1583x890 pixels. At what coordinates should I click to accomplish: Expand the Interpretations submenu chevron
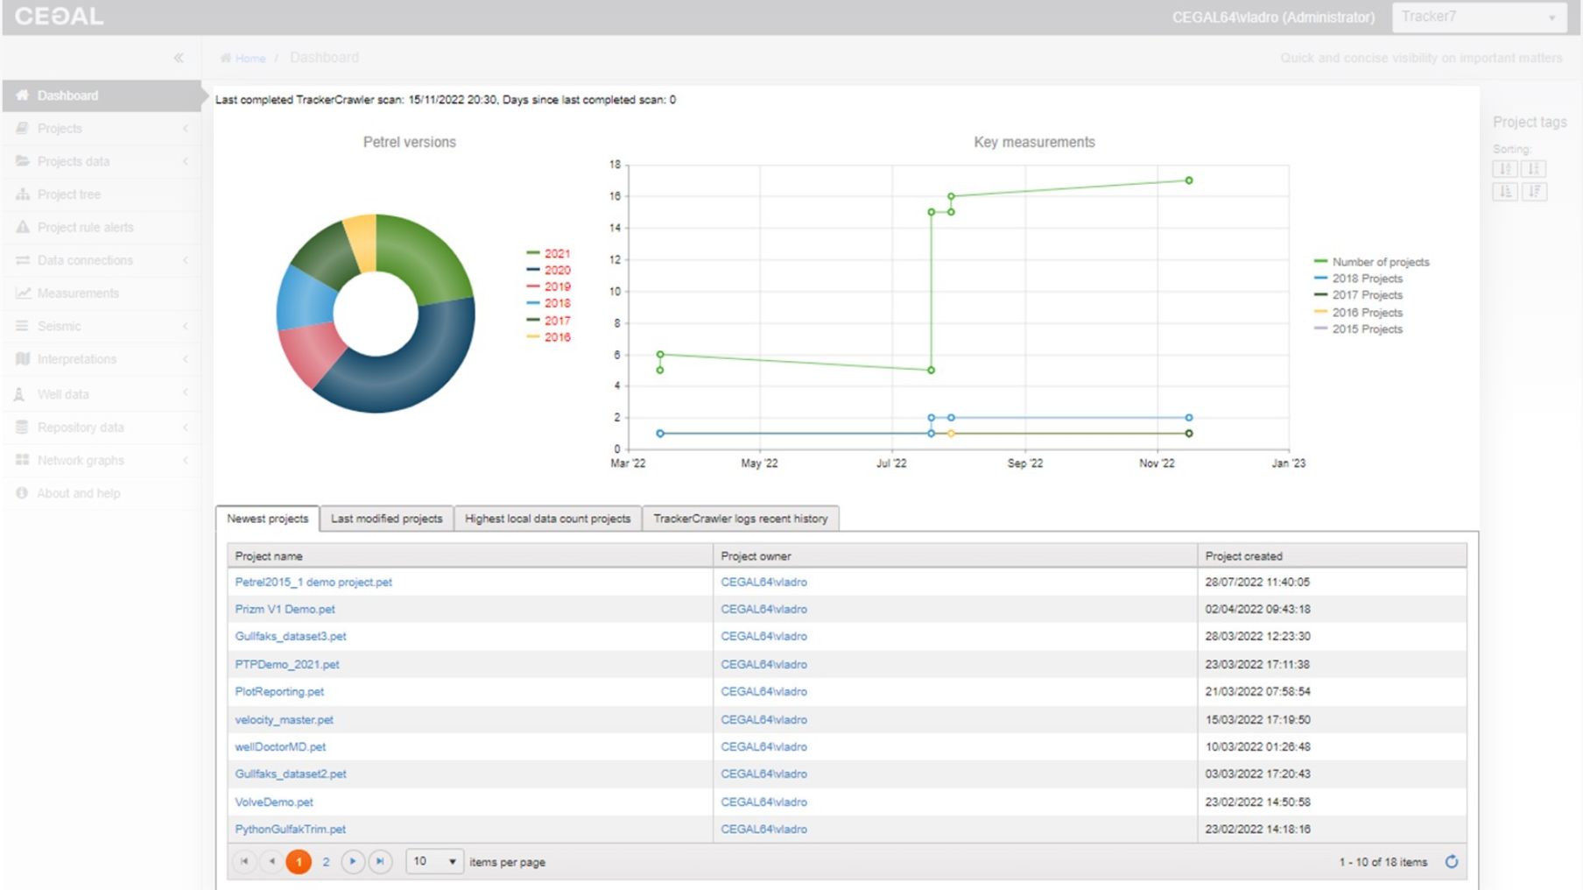coord(186,359)
